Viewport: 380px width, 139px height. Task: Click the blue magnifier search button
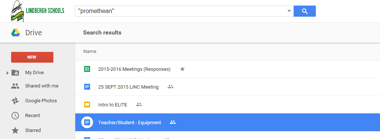point(305,11)
